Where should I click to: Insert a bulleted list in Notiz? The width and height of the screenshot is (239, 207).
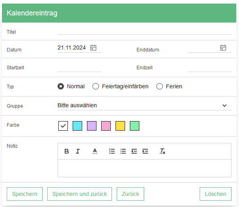(123, 151)
